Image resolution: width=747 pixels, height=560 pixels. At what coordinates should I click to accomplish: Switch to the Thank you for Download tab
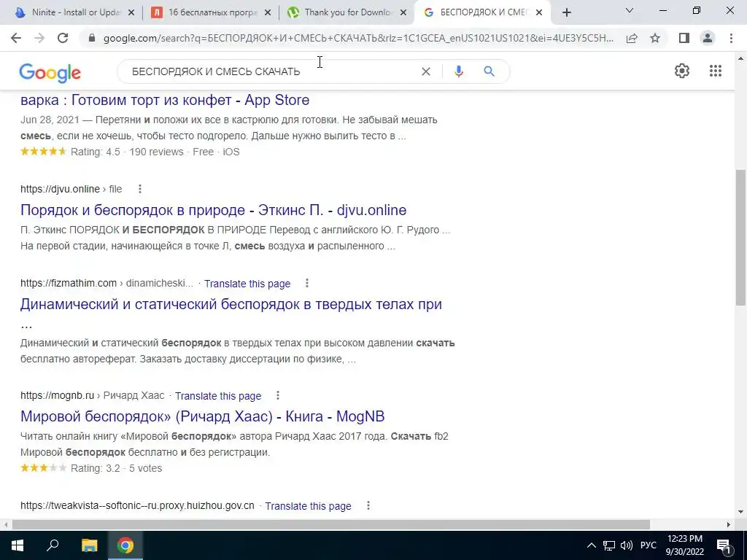tap(345, 13)
